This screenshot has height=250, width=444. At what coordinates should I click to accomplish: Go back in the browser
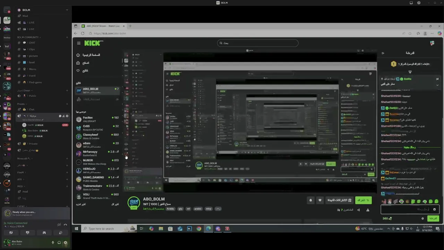tap(76, 33)
